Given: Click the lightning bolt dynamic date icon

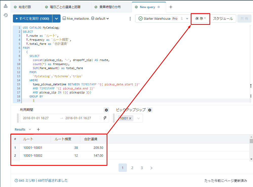Looking at the screenshot, I should pos(105,118).
